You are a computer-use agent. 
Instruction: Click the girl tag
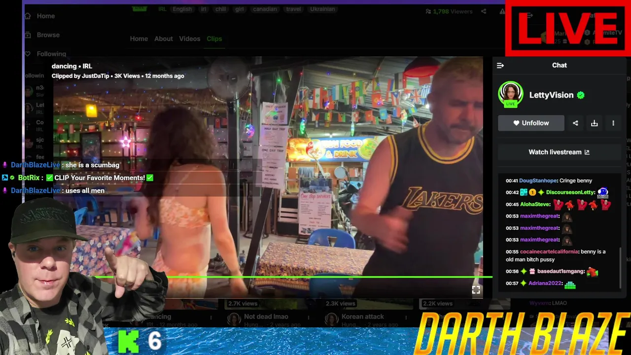(240, 9)
